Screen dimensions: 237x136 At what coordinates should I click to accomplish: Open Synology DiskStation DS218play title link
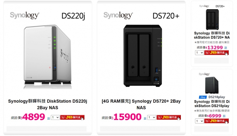[x=212, y=104]
